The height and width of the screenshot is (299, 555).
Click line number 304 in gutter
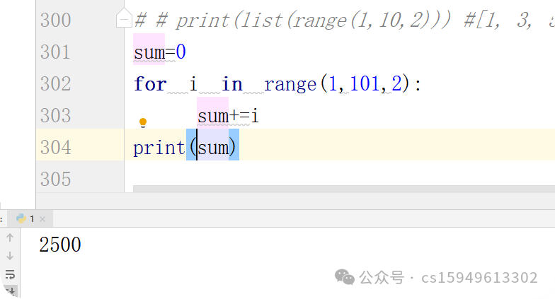tap(55, 147)
